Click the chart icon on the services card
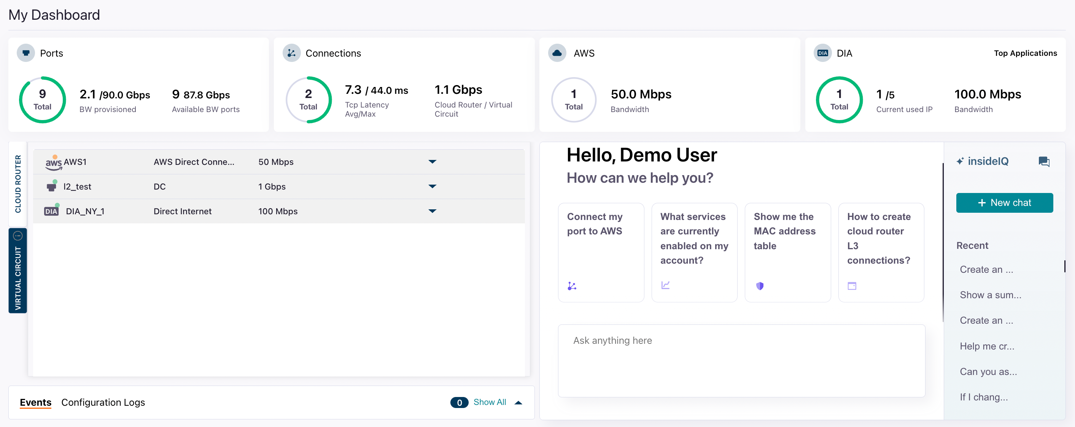This screenshot has height=427, width=1075. coord(665,285)
